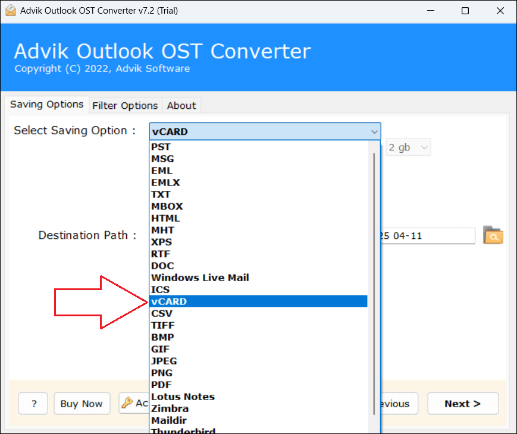This screenshot has width=517, height=434.
Task: Select GIF as saving option
Action: (259, 349)
